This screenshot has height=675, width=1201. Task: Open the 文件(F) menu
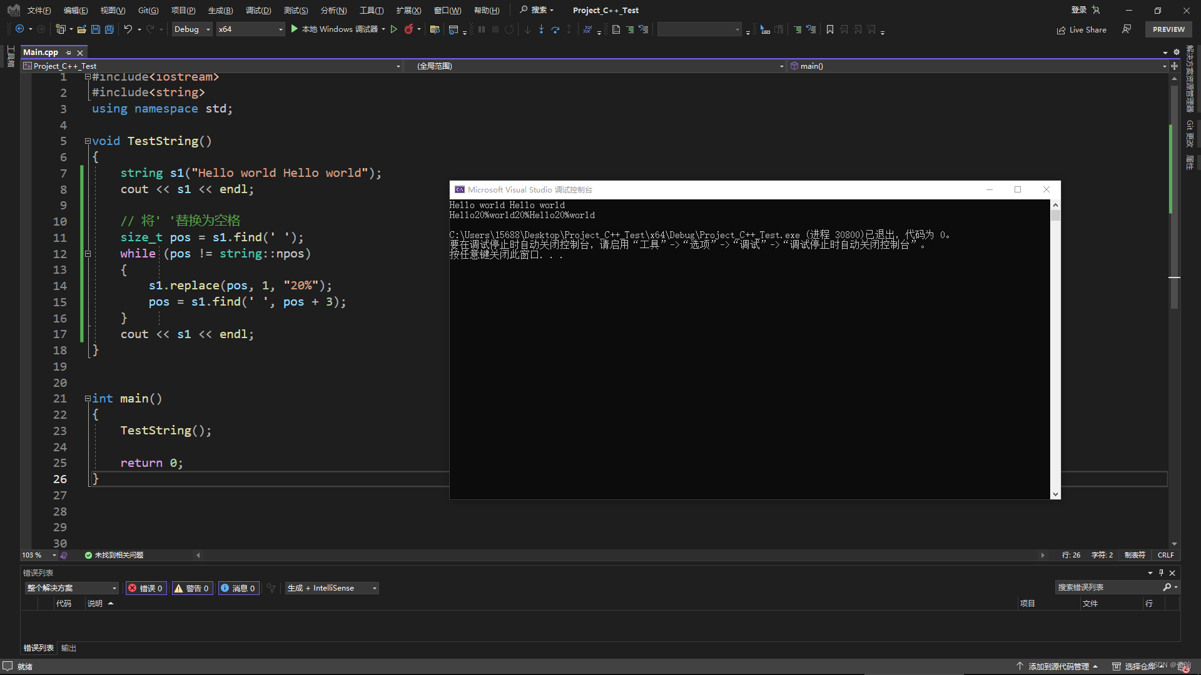[39, 11]
